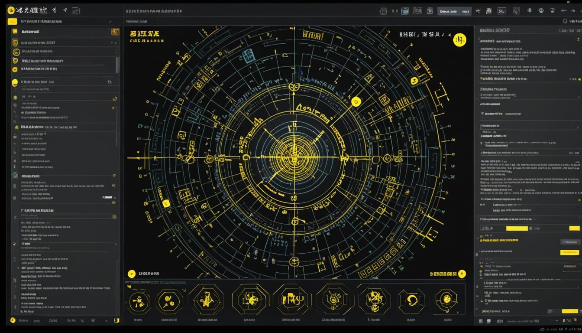
Task: Click the yellow circular marker at the map's upper right
Action: point(459,40)
